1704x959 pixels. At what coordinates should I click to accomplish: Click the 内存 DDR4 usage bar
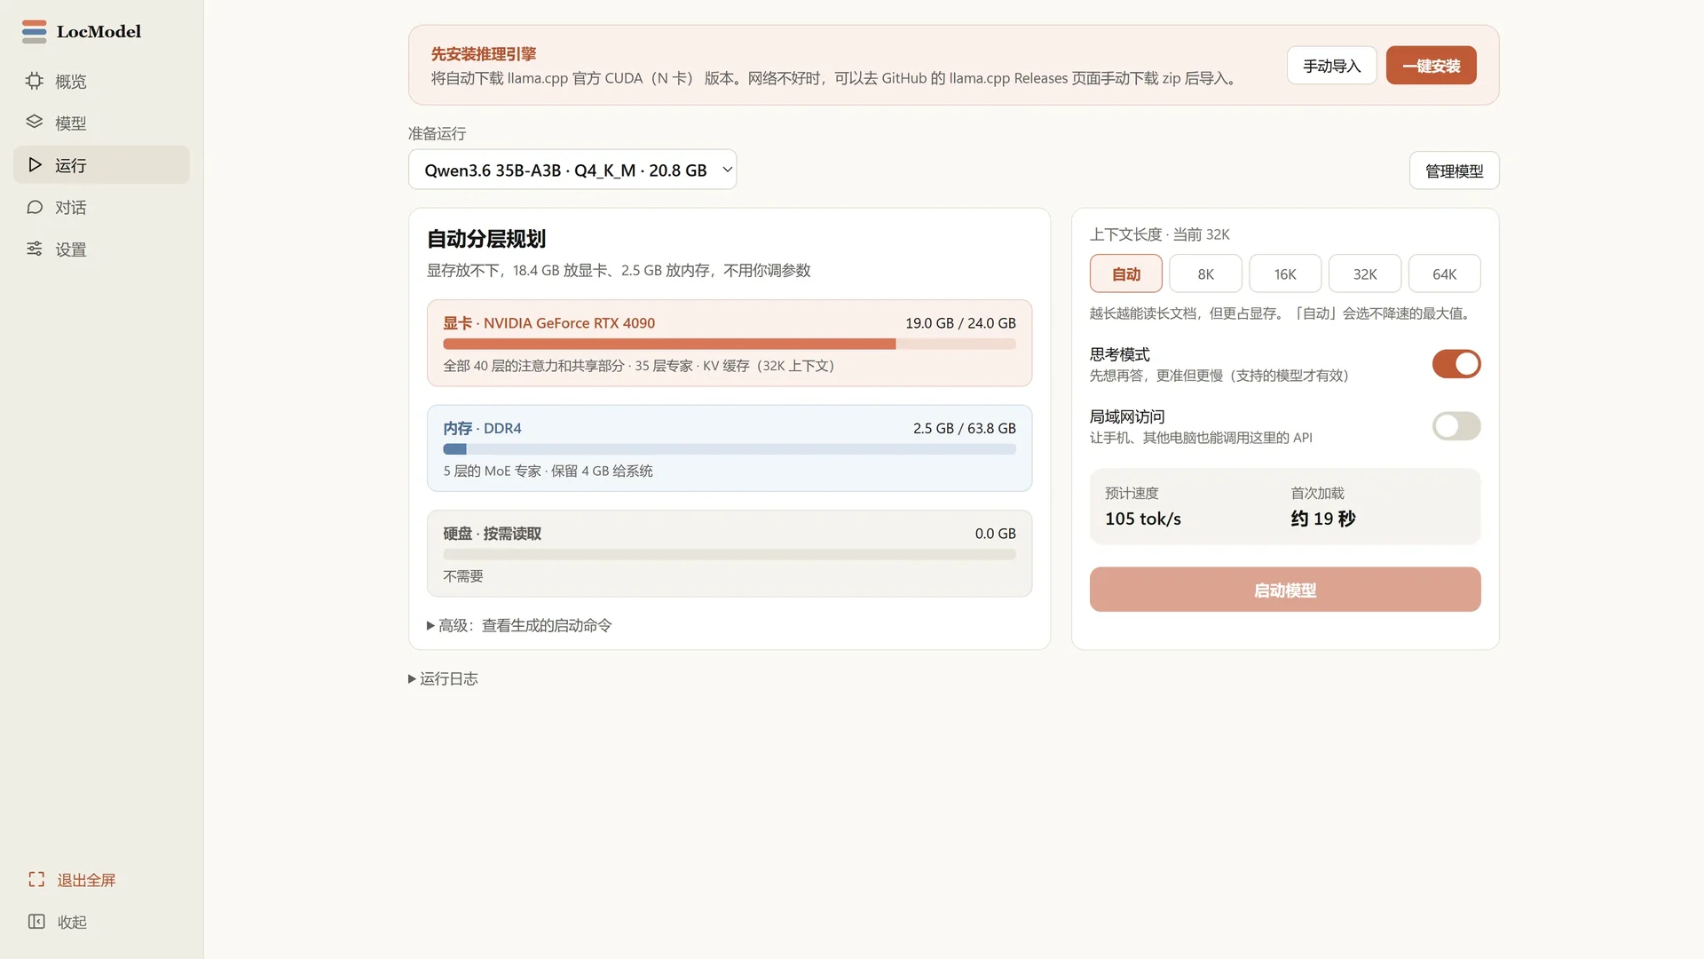(730, 449)
